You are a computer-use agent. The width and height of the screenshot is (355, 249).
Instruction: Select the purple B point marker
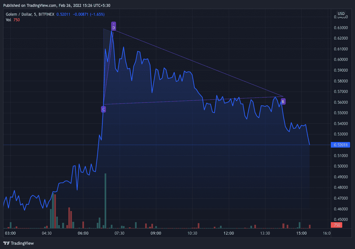pos(283,101)
